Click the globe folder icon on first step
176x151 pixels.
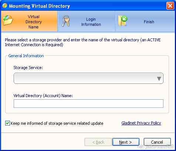point(8,20)
